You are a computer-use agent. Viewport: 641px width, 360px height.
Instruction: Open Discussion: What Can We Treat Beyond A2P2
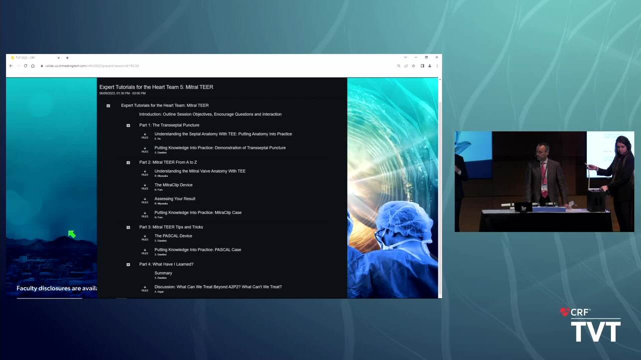[x=218, y=287]
